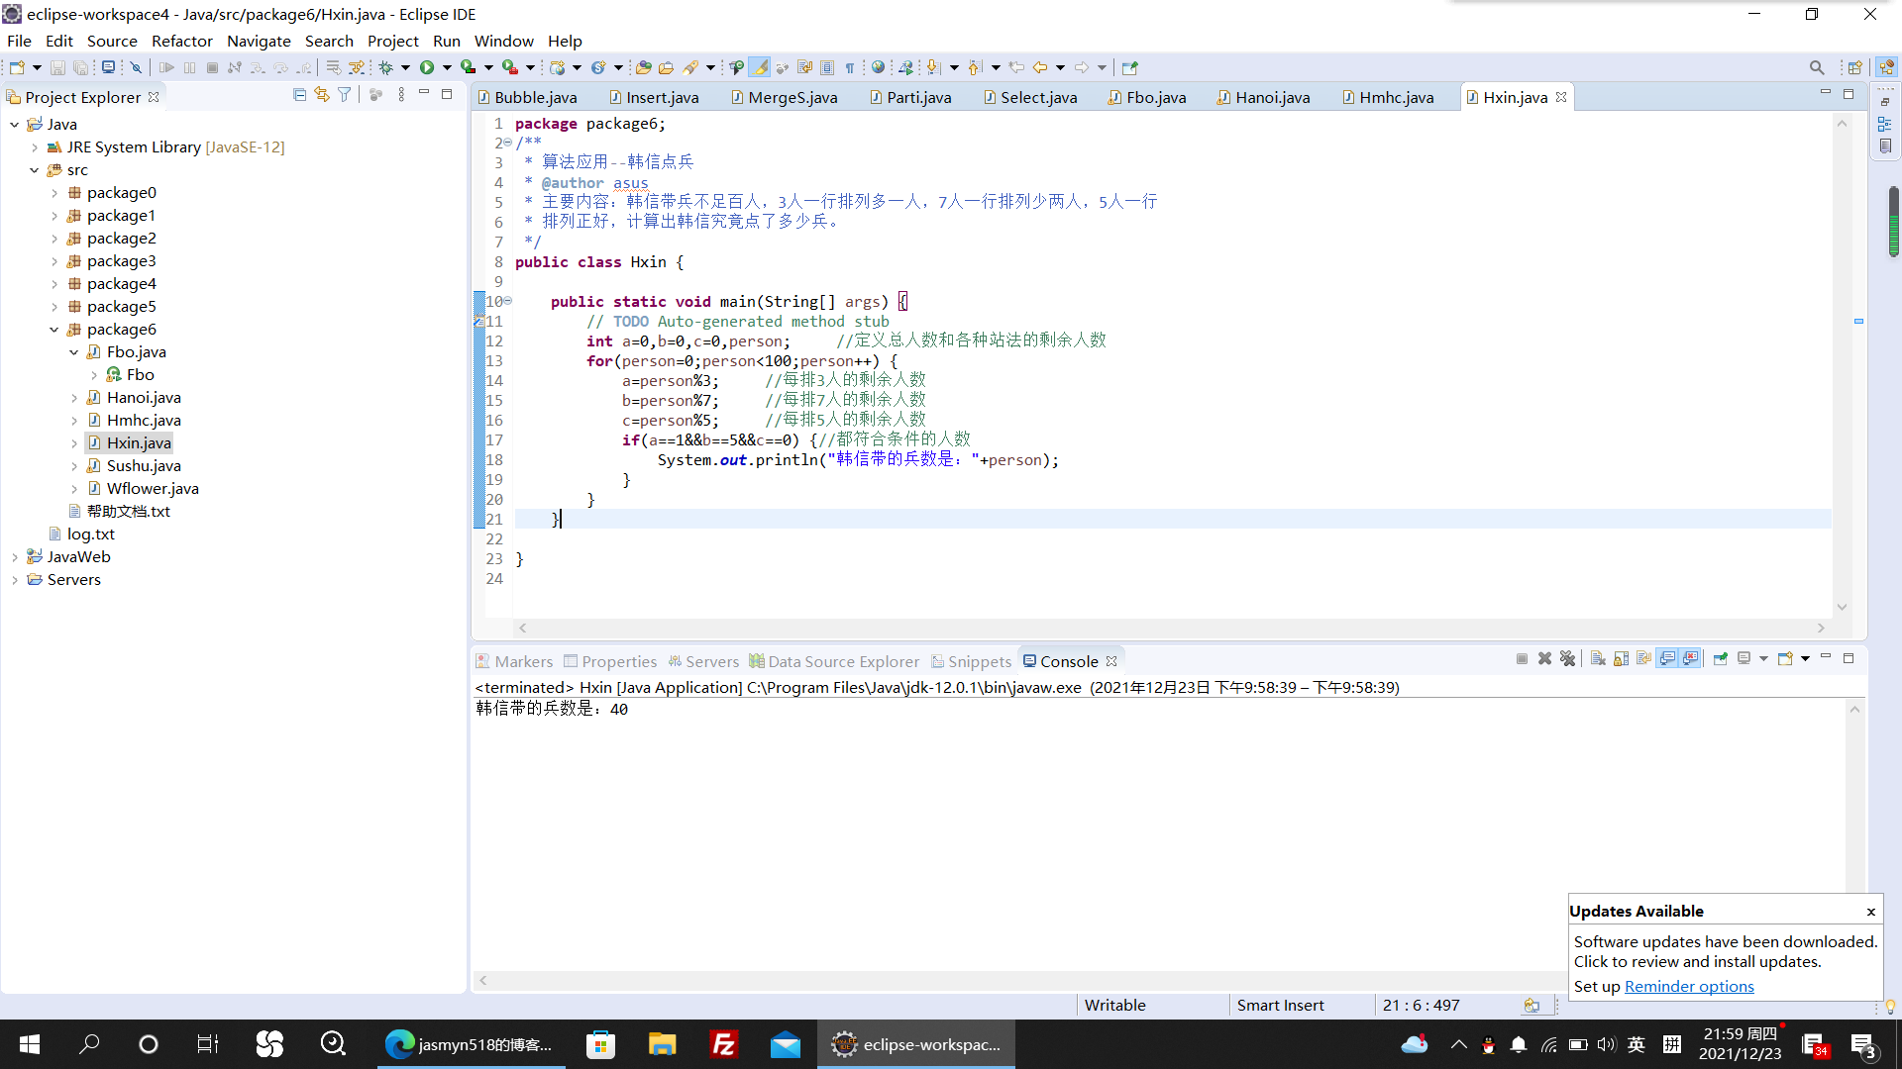
Task: Switch to the Markers view tab
Action: (x=514, y=661)
